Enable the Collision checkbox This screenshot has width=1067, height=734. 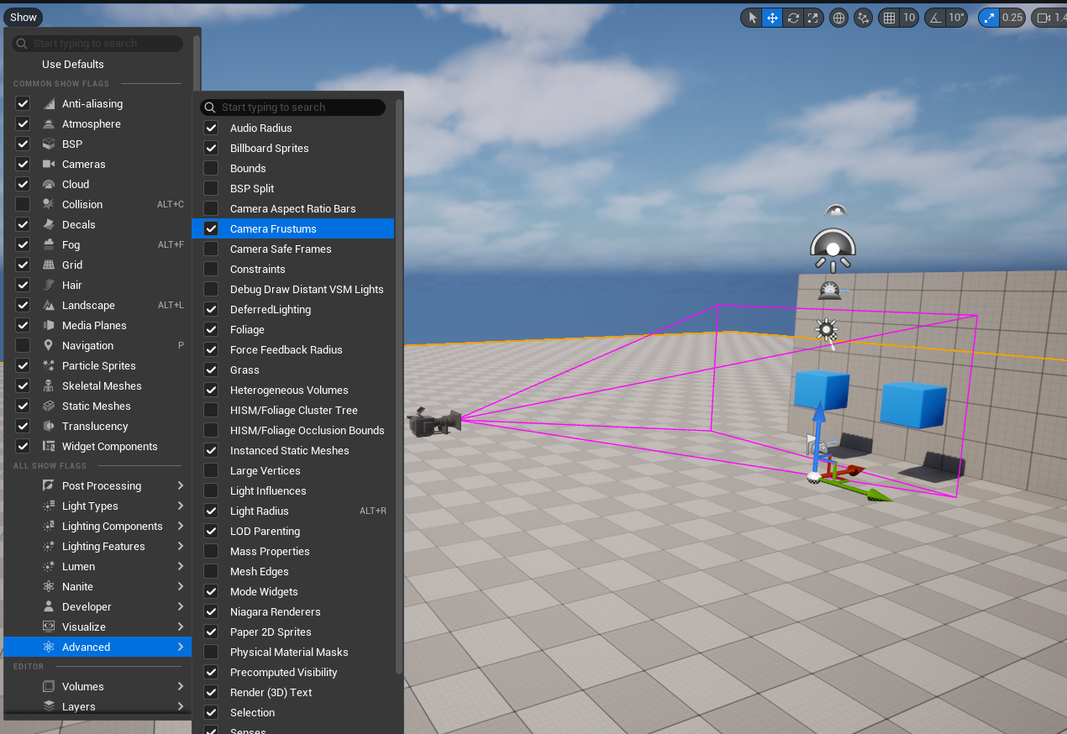pos(23,204)
